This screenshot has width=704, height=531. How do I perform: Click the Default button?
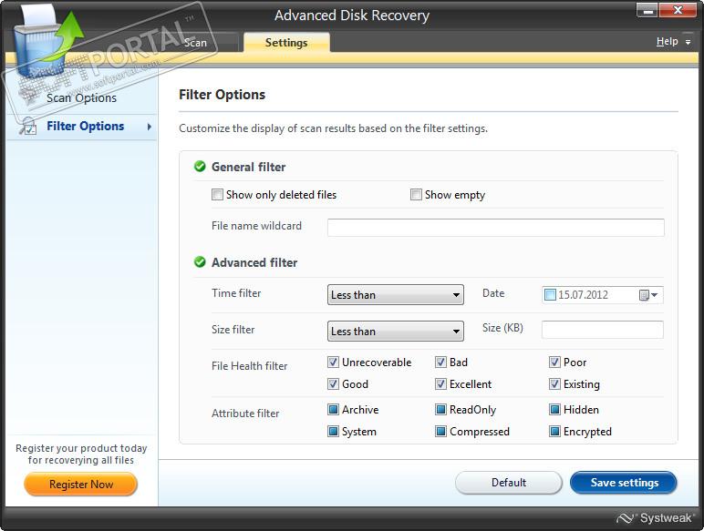pos(509,483)
